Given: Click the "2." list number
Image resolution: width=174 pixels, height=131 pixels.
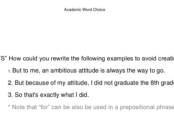Looking at the screenshot, I should [x=10, y=83].
